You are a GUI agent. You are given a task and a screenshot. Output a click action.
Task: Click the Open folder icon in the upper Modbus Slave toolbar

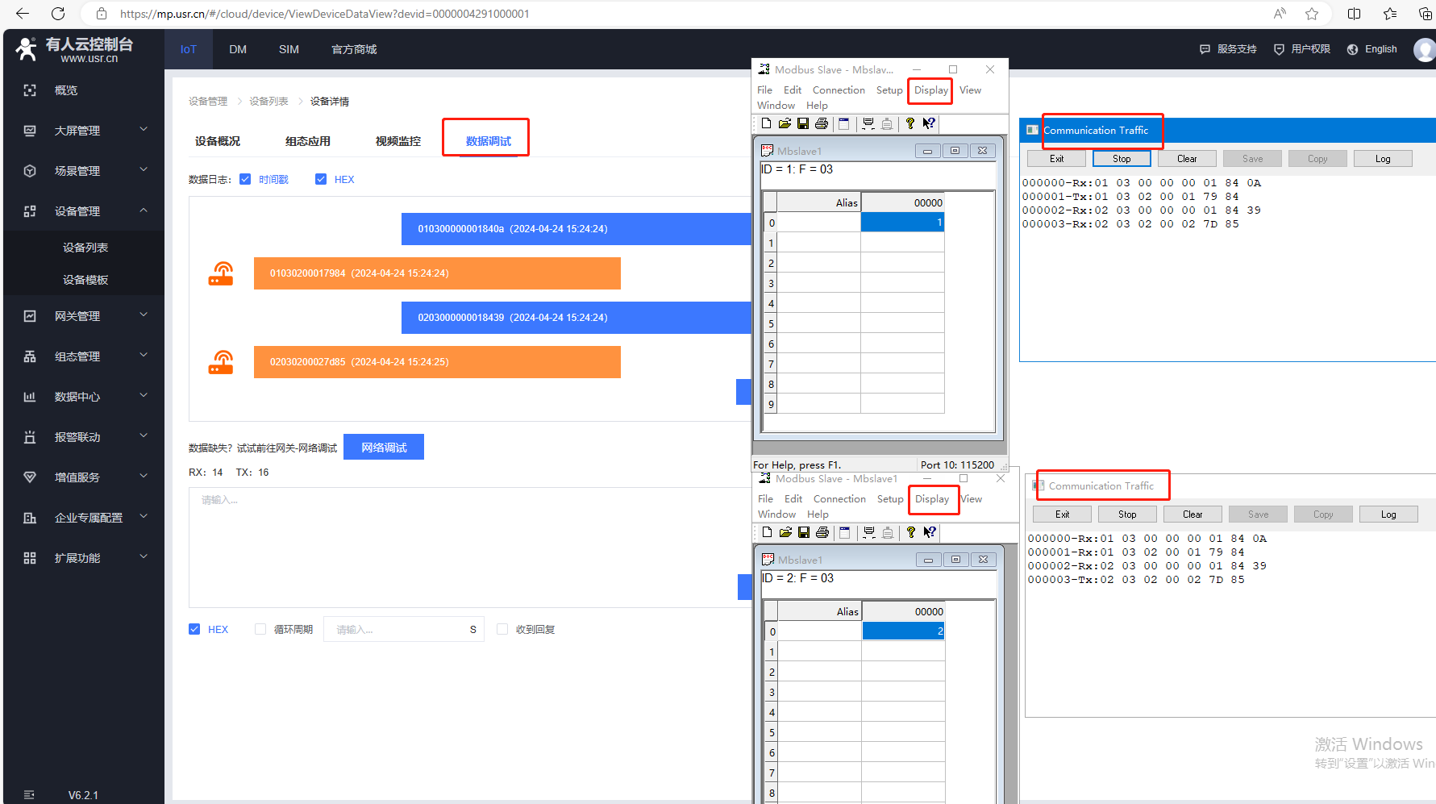click(x=785, y=123)
